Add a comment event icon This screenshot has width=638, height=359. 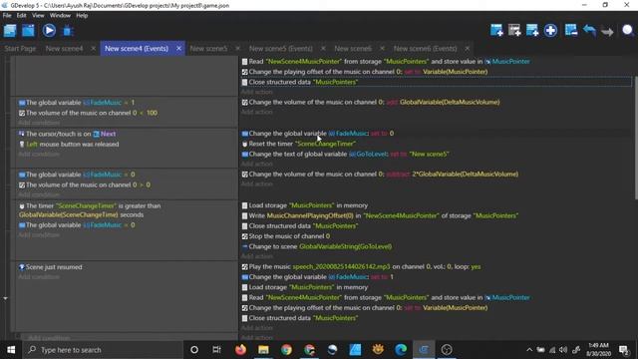(532, 30)
